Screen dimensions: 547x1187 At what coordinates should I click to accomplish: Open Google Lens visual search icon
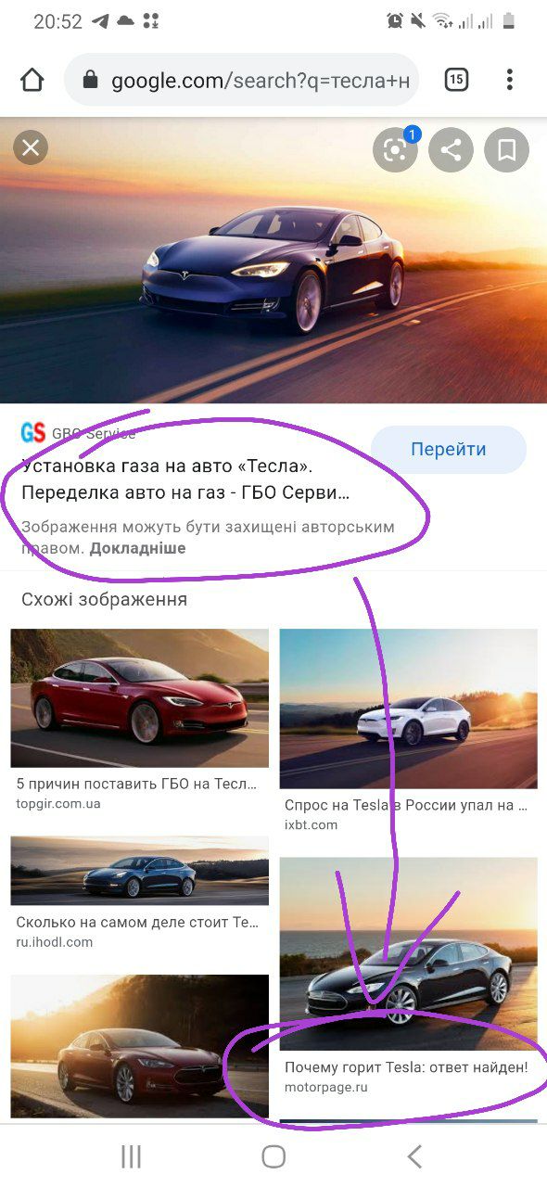click(x=396, y=150)
